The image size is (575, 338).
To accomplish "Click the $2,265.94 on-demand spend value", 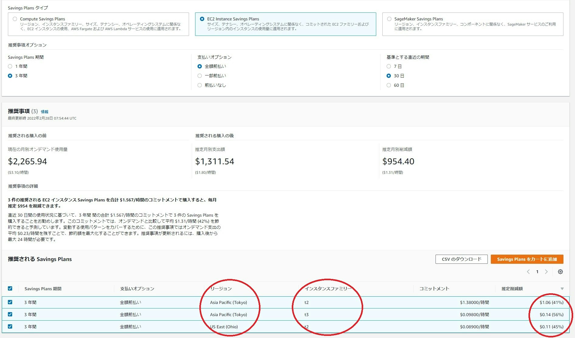I will [27, 161].
